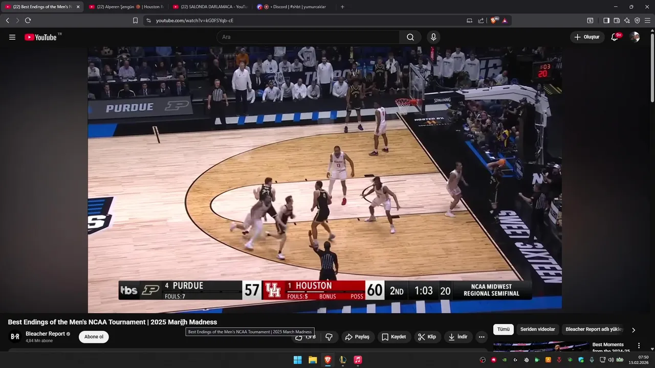Open the YouTube hamburger guide menu
The height and width of the screenshot is (368, 655).
coord(12,37)
